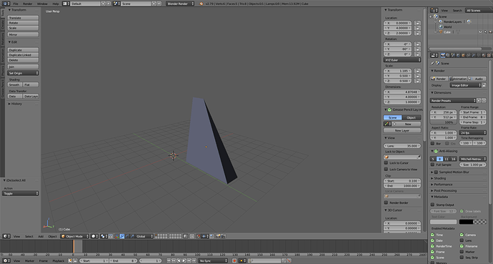Click the Play animation button in timeline
Screen dimensions: 493x264
184,260
